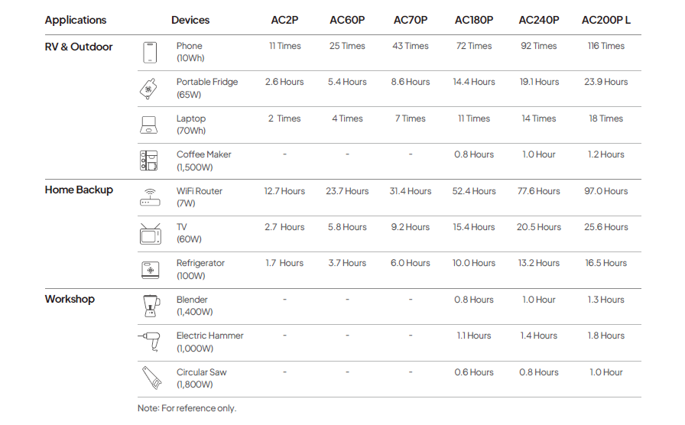This screenshot has height=425, width=685.
Task: Click the 'For reference only' note
Action: click(x=187, y=408)
